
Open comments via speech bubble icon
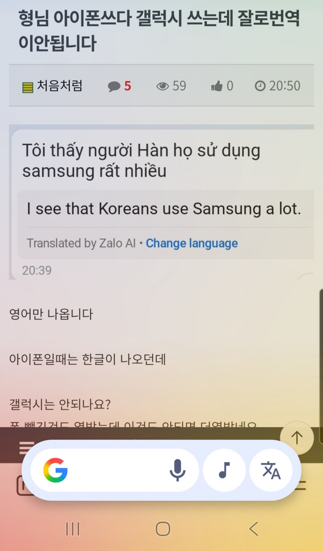(114, 86)
